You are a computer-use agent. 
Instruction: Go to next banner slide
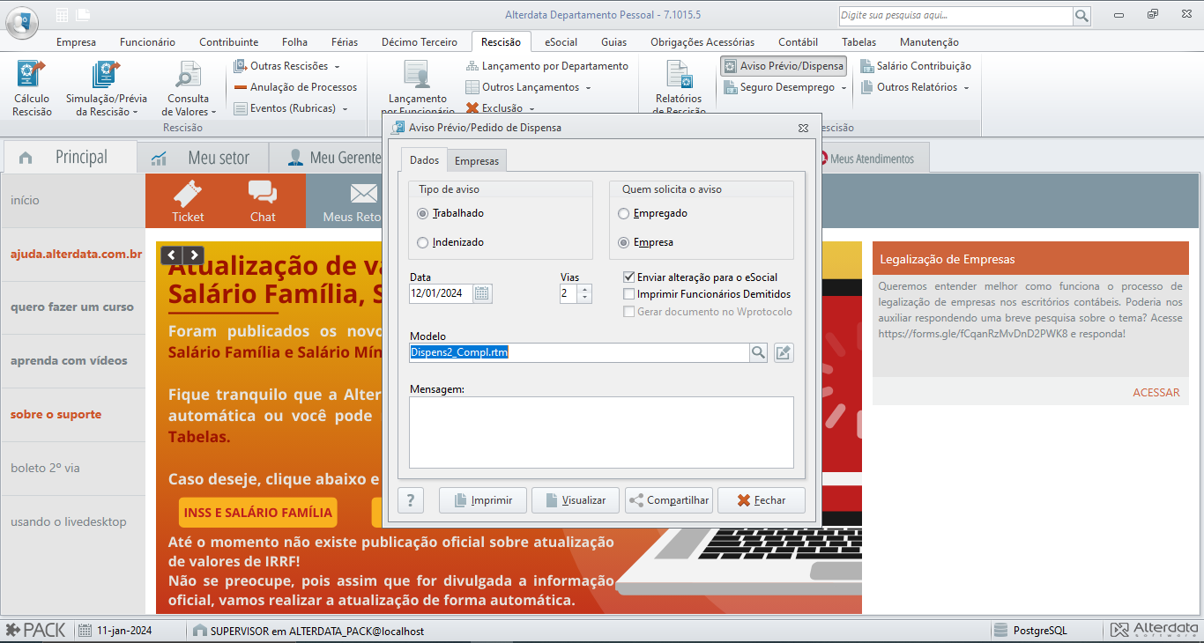[194, 255]
